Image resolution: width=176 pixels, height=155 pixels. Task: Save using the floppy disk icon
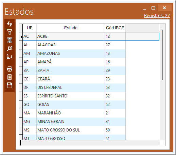click(10, 85)
